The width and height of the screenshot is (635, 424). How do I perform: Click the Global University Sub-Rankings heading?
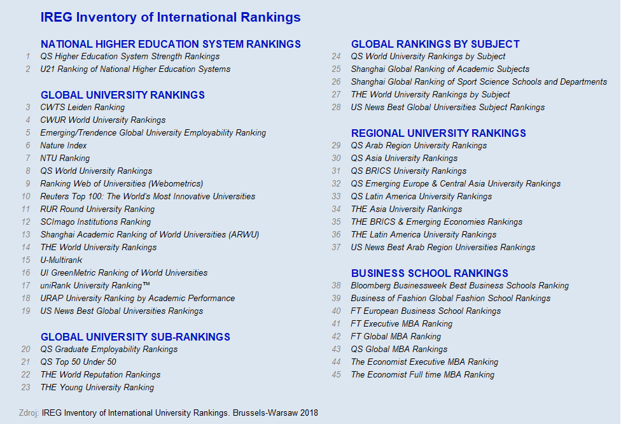point(136,337)
